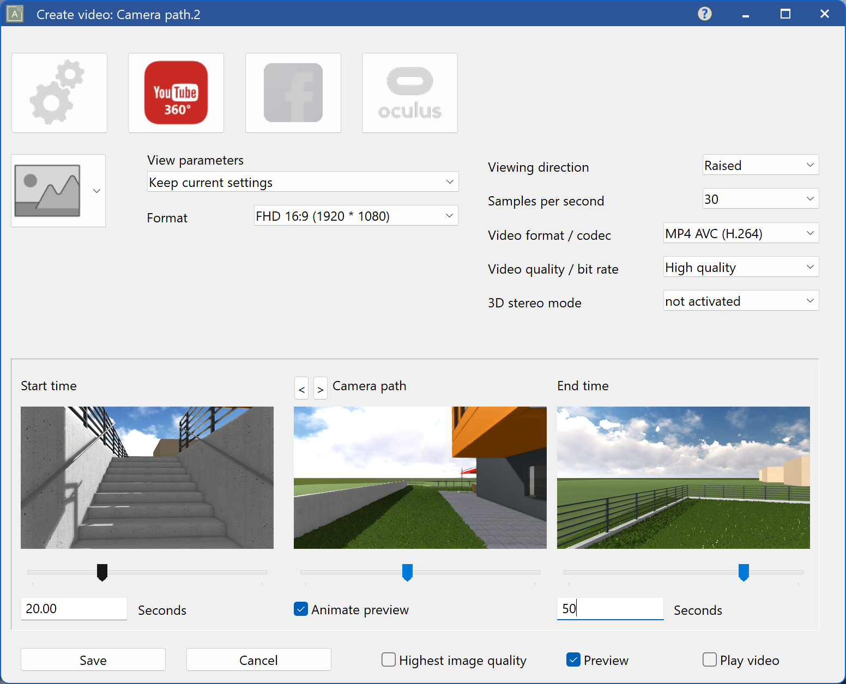
Task: Click the landscape image mode icon
Action: tap(48, 191)
